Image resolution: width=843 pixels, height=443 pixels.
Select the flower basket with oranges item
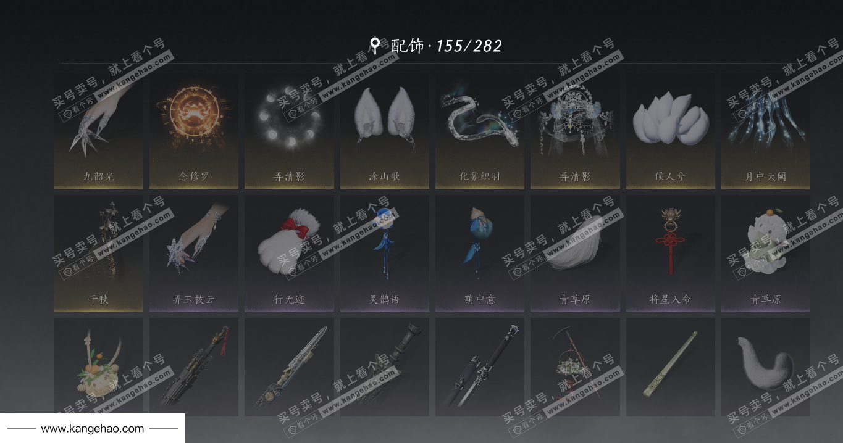coord(99,367)
